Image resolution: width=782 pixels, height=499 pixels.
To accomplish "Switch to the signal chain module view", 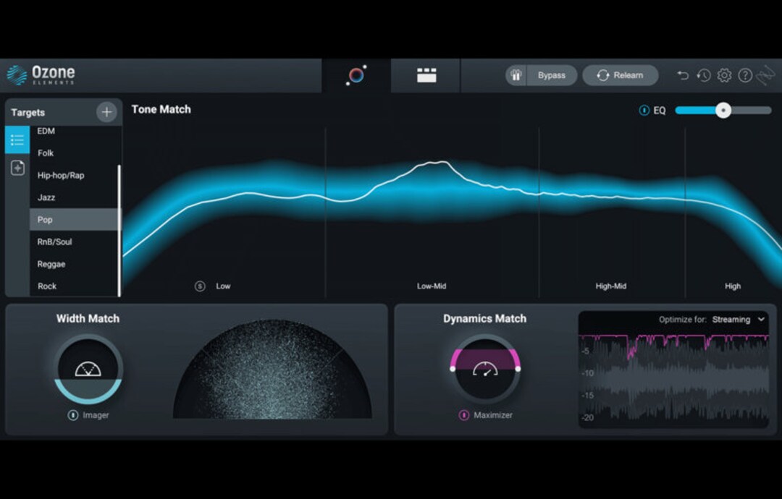I will pos(425,75).
